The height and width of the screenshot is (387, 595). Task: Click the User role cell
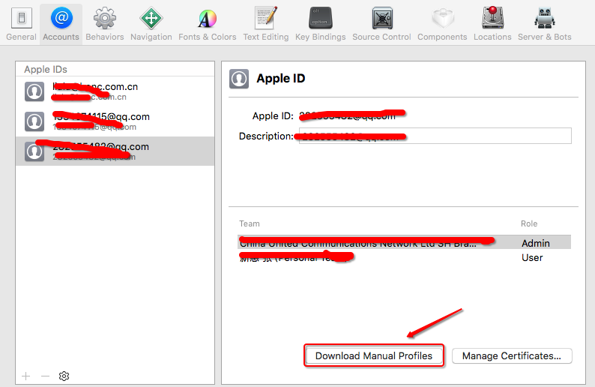point(532,257)
